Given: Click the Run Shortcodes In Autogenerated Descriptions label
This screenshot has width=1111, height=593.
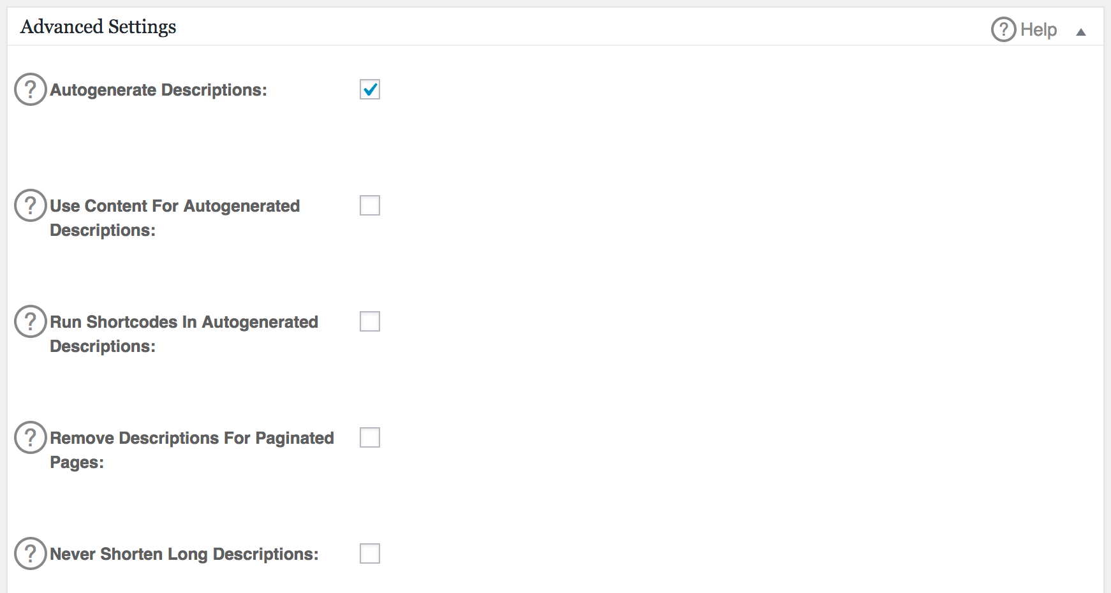Looking at the screenshot, I should 184,323.
